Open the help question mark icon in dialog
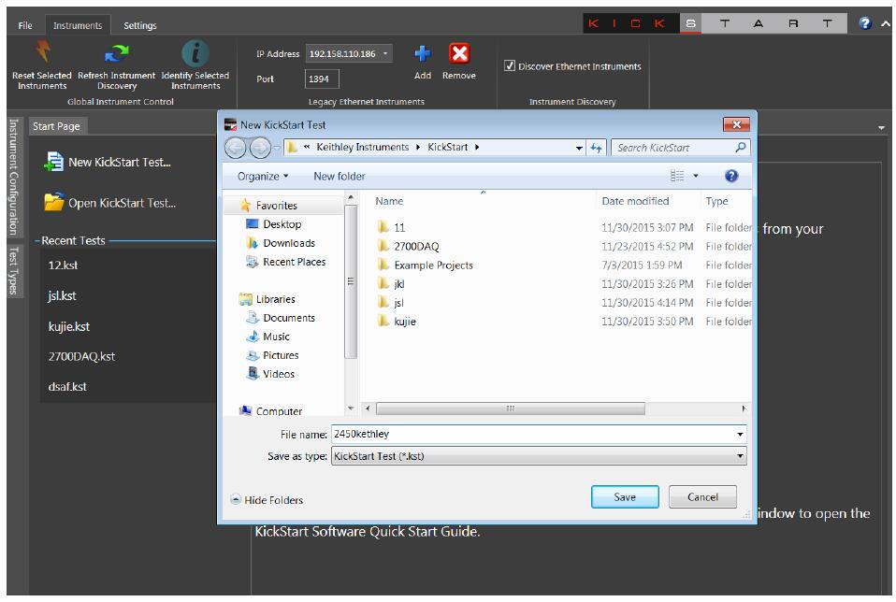The image size is (896, 602). (x=731, y=176)
